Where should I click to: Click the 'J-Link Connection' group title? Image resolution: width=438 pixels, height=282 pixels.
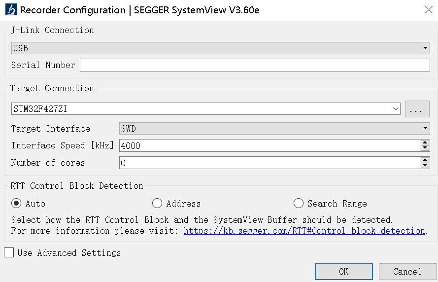point(52,30)
